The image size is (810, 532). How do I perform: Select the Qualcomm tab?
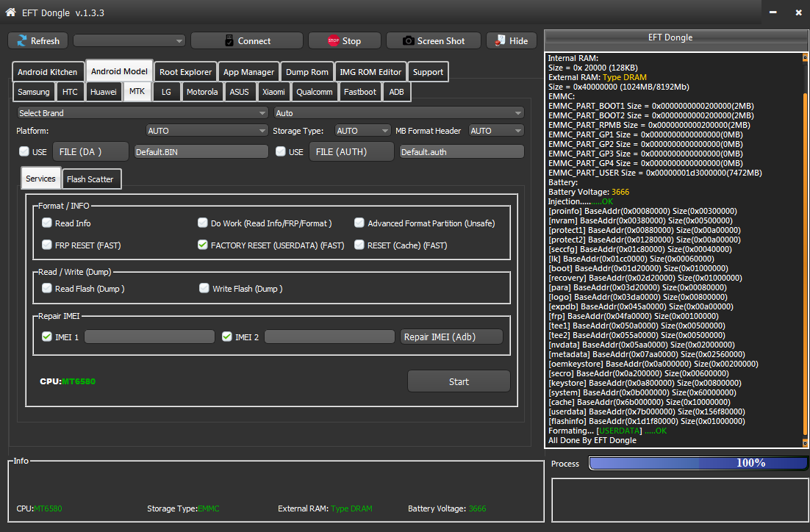point(314,92)
